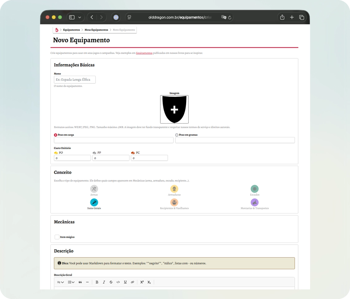The image size is (350, 299).
Task: Select the Peso em carga radio button
Action: point(55,135)
